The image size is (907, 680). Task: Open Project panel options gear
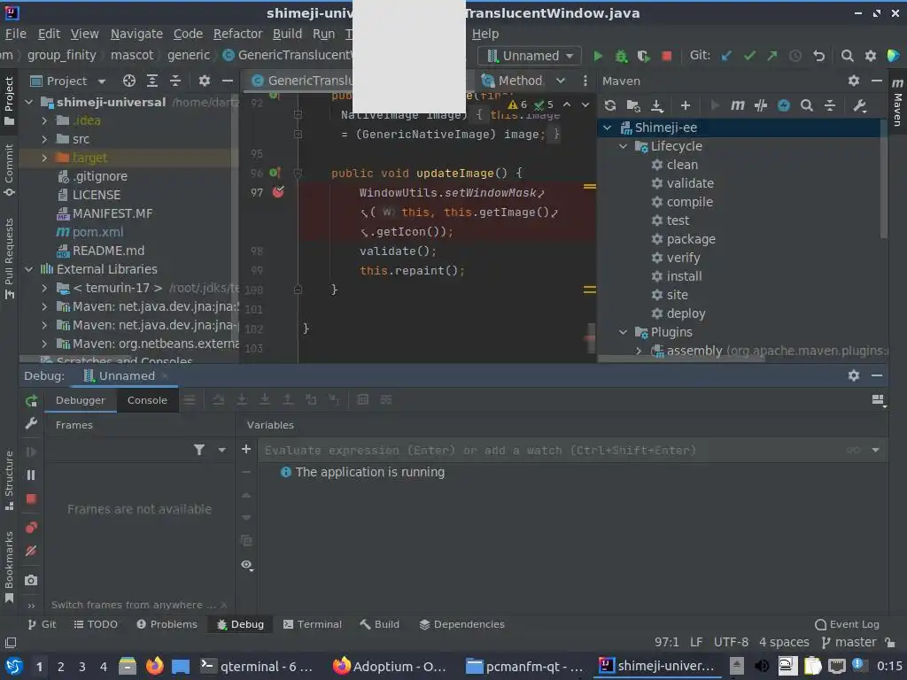coord(205,81)
